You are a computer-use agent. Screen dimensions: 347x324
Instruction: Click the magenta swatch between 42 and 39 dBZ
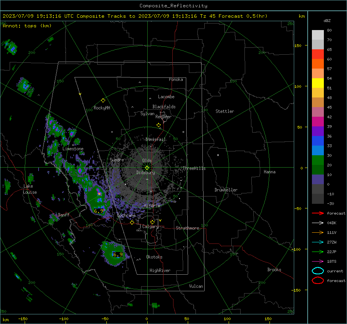pyautogui.click(x=318, y=122)
